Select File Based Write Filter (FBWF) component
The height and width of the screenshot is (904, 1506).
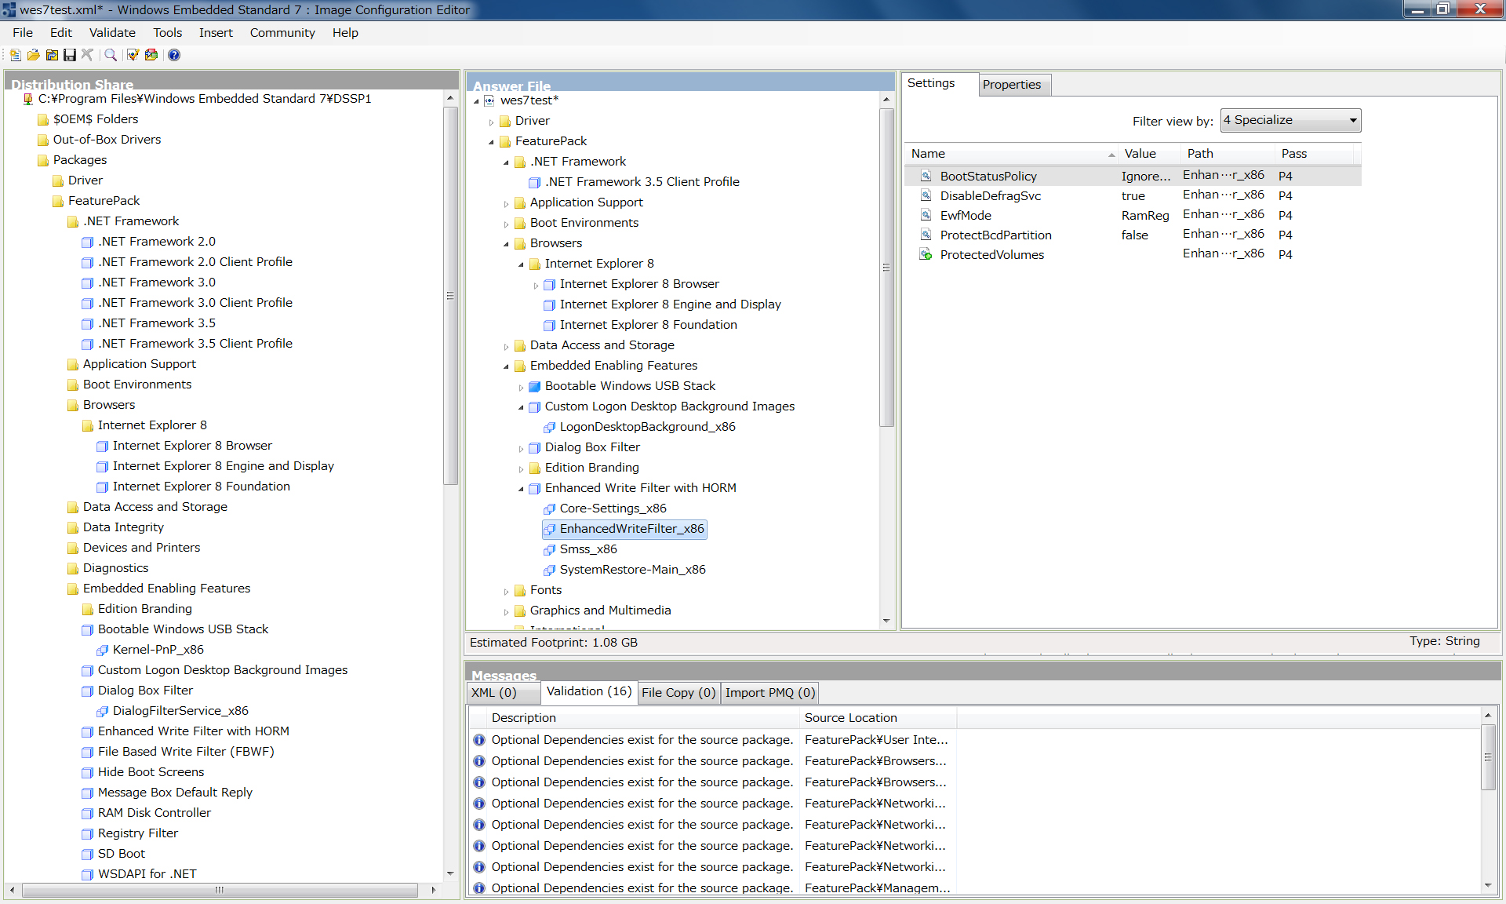[186, 752]
